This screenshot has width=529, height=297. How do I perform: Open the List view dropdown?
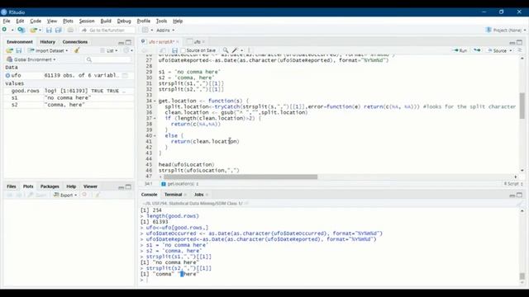point(110,50)
